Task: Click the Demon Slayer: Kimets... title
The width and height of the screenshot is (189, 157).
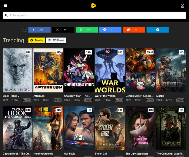Action: click(139, 96)
